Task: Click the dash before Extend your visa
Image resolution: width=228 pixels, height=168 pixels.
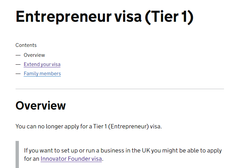Action: point(18,64)
